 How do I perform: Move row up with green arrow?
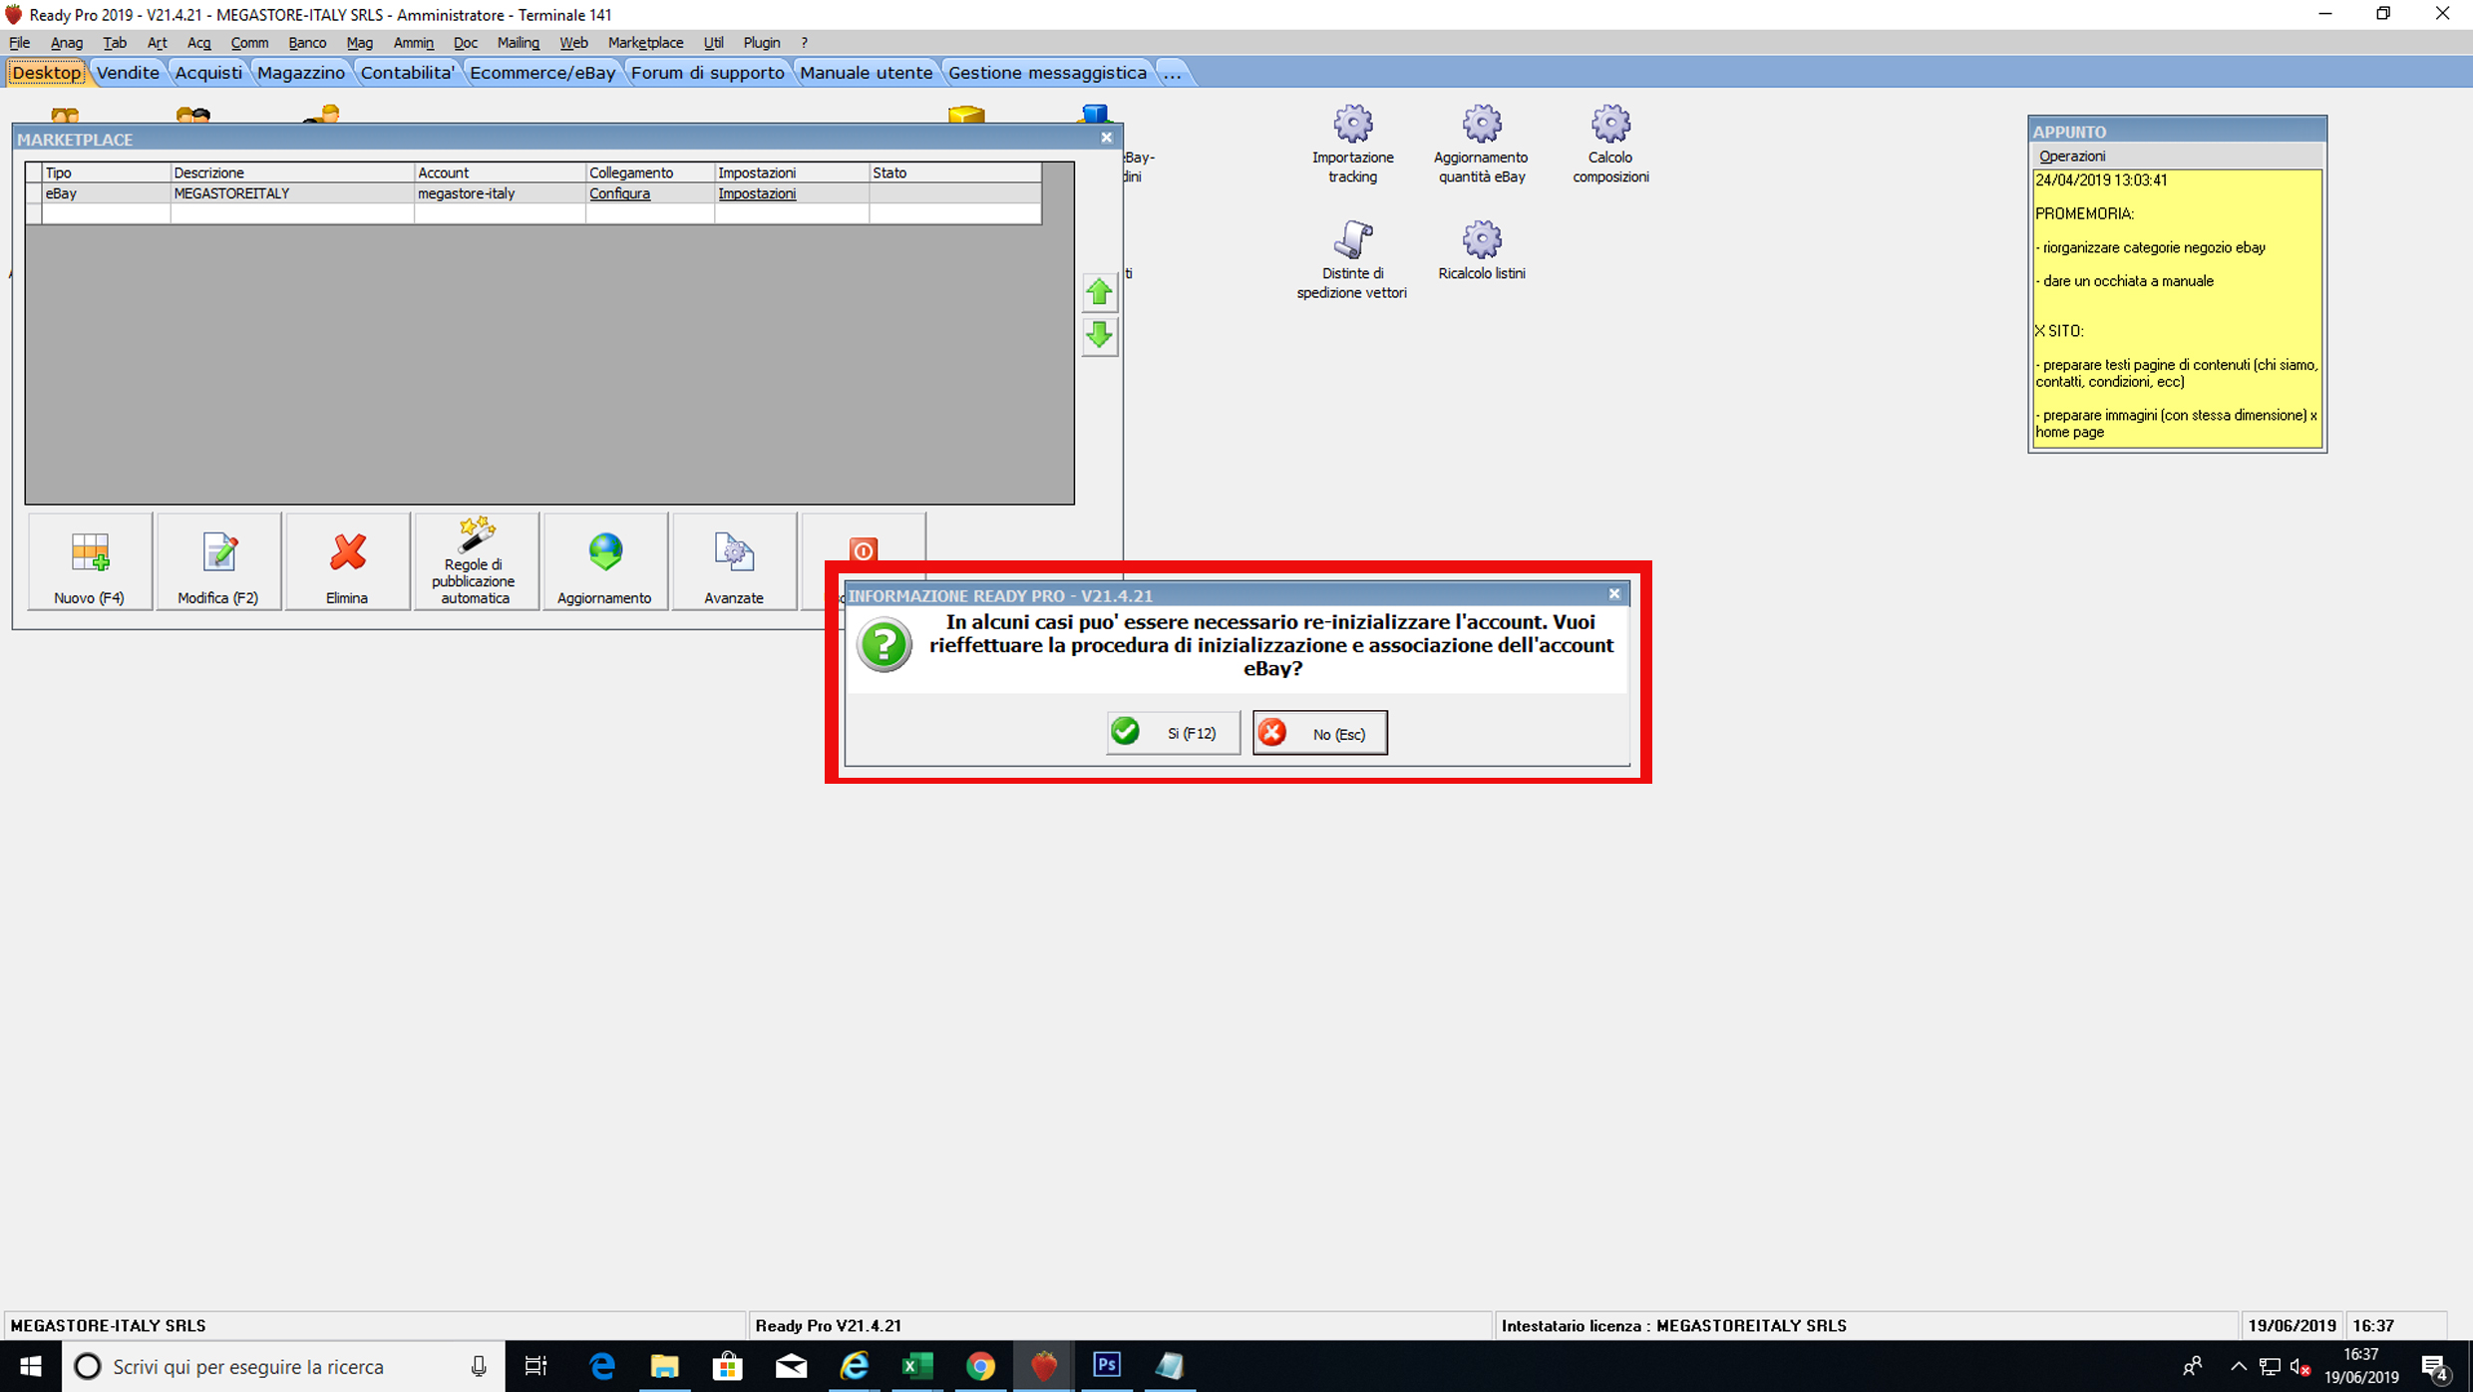[x=1099, y=292]
